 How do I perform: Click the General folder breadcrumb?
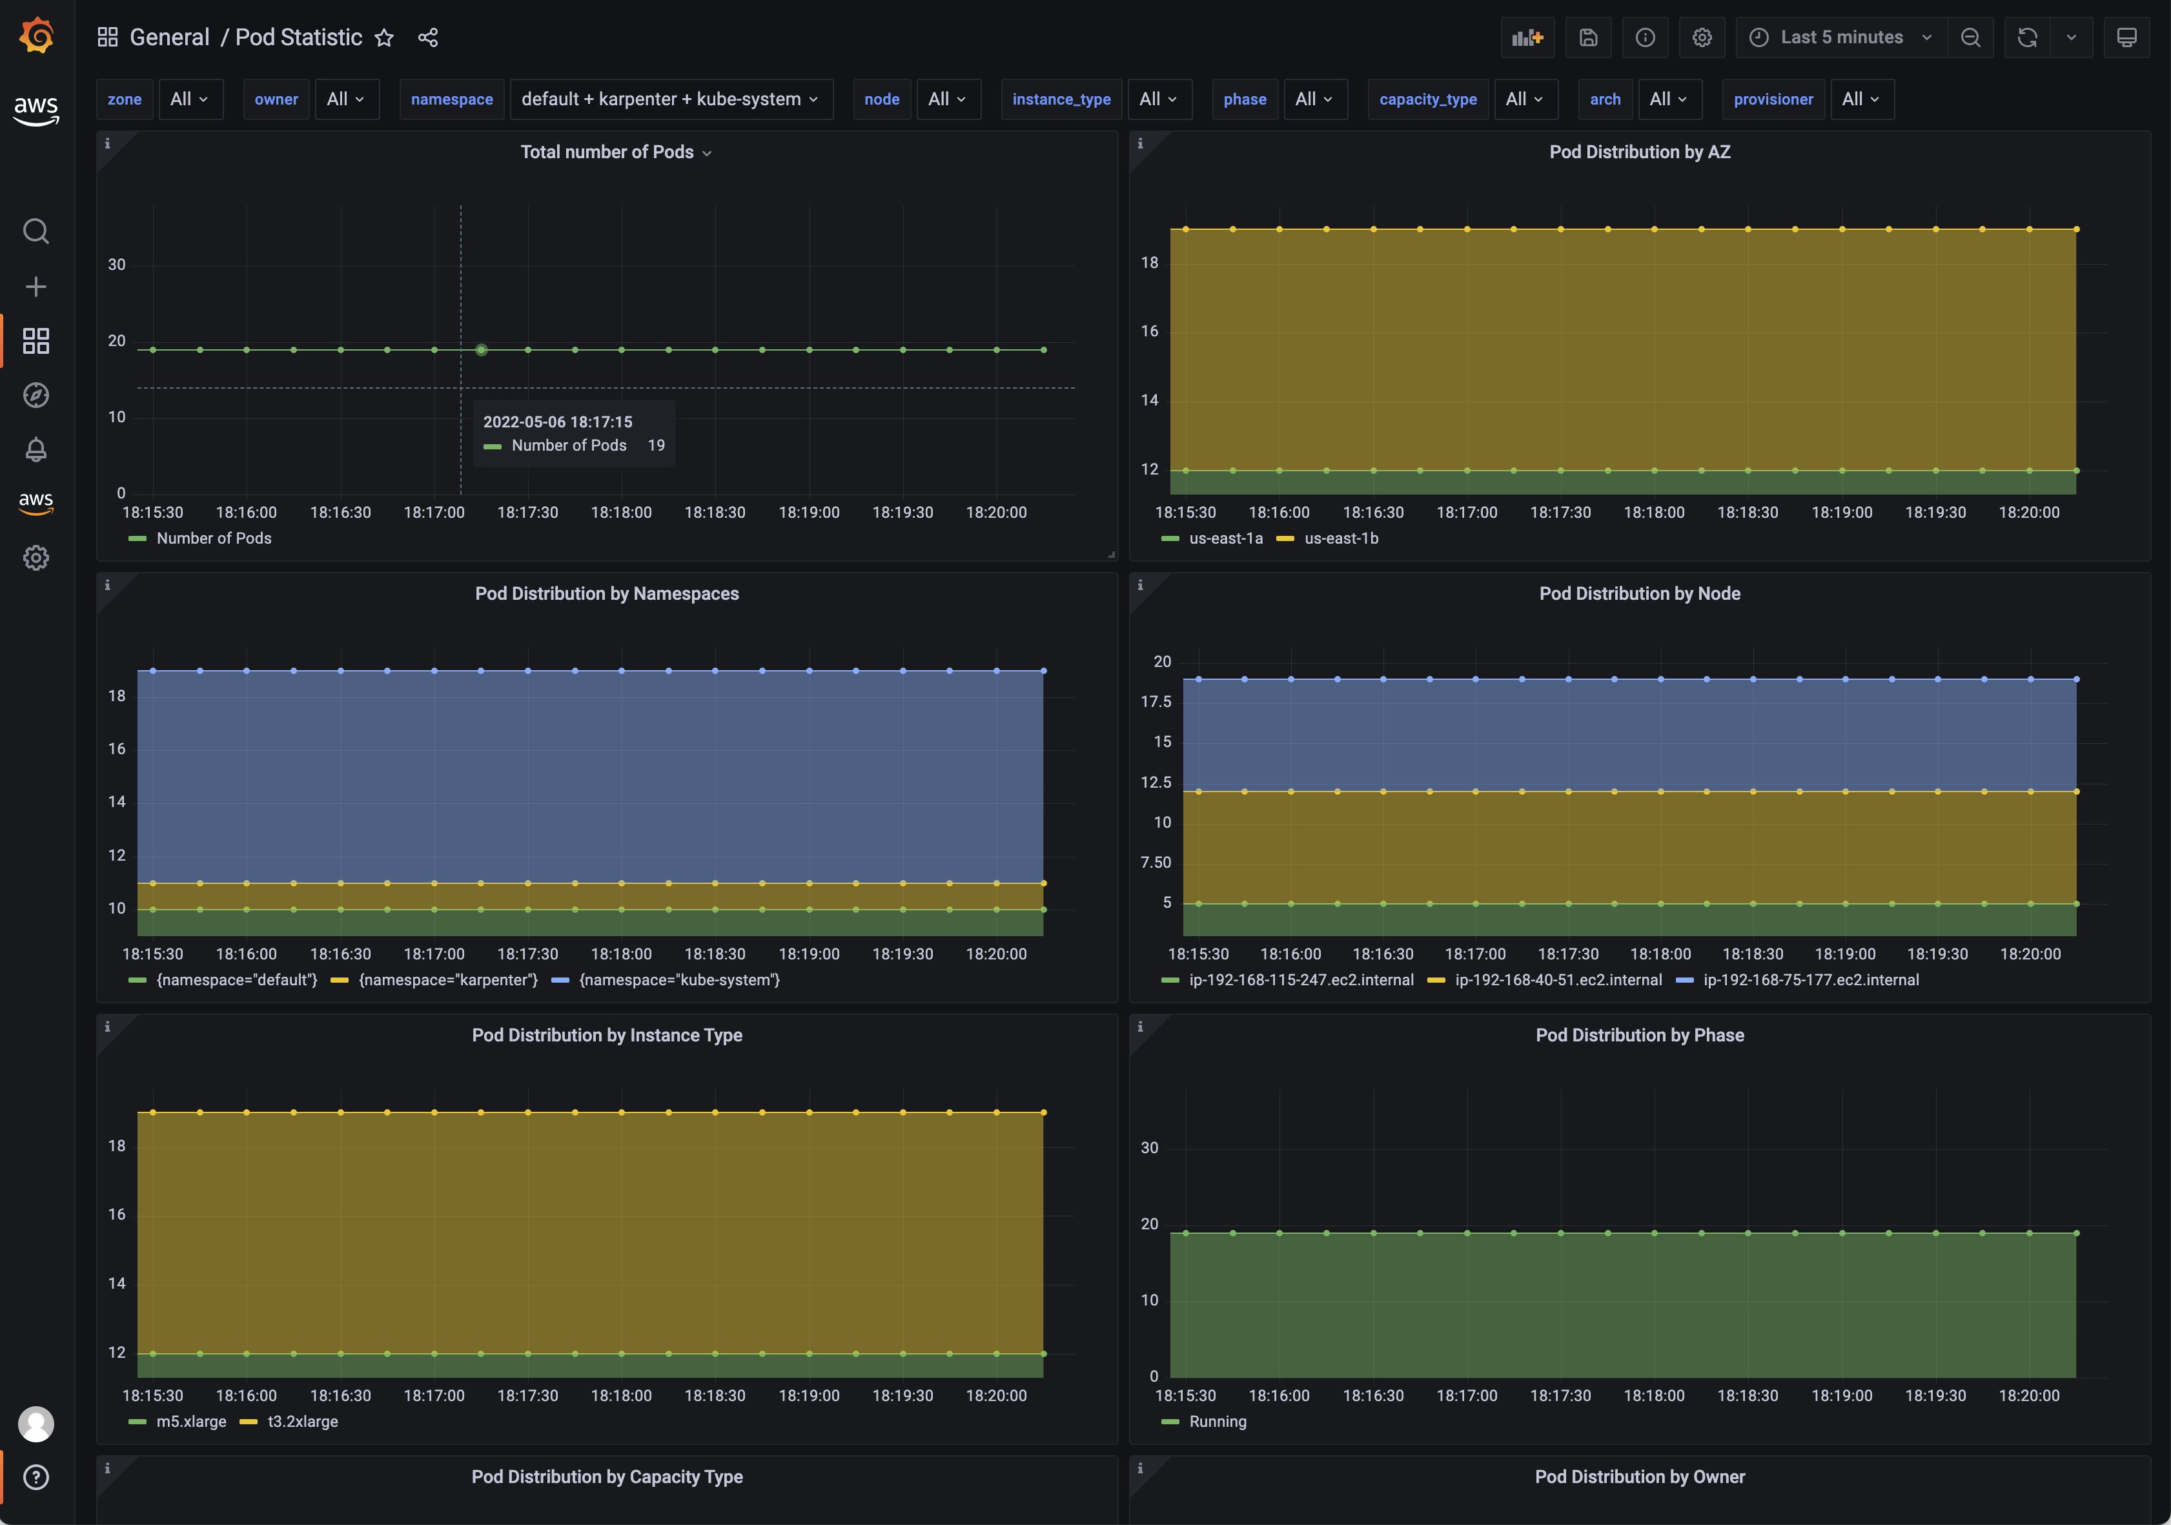[169, 38]
